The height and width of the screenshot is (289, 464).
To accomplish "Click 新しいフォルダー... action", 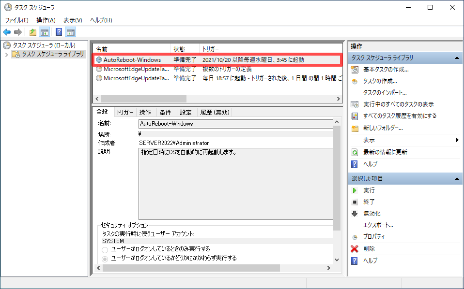I will (x=383, y=128).
